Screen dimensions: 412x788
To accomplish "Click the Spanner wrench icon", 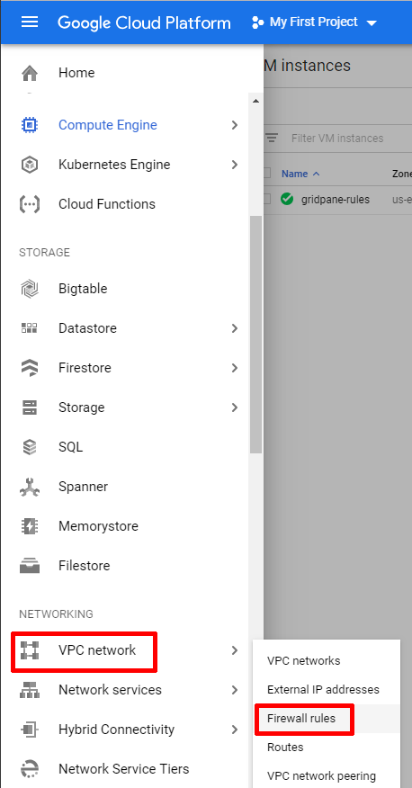I will [30, 487].
